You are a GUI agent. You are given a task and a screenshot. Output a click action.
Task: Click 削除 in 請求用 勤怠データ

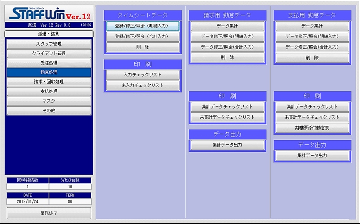228,58
